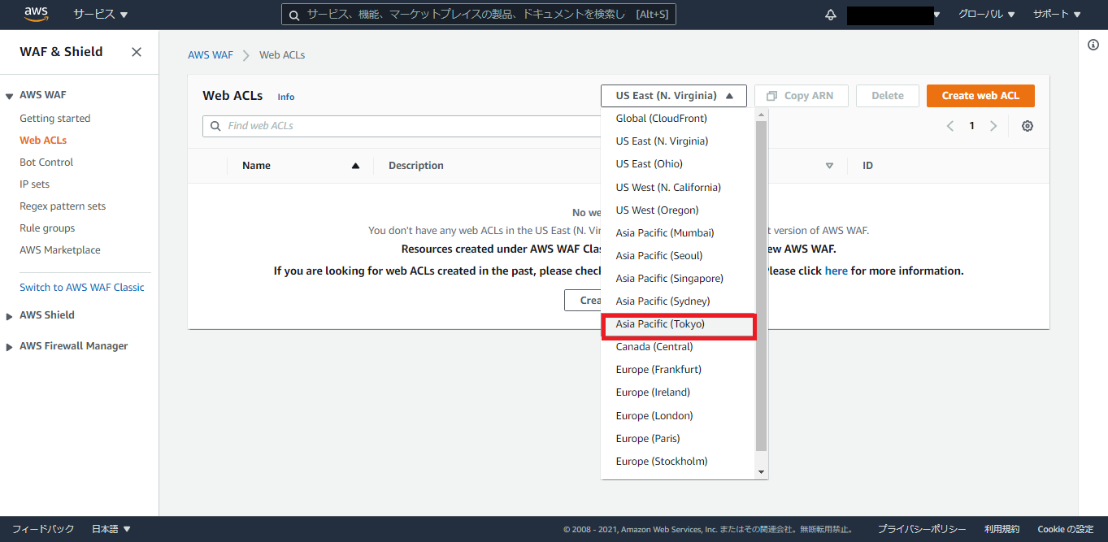Expand the AWS Firewall Manager section
This screenshot has width=1108, height=542.
[9, 347]
